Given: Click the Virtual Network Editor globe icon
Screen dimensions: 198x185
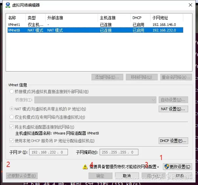Looking at the screenshot, I should tap(8, 5).
